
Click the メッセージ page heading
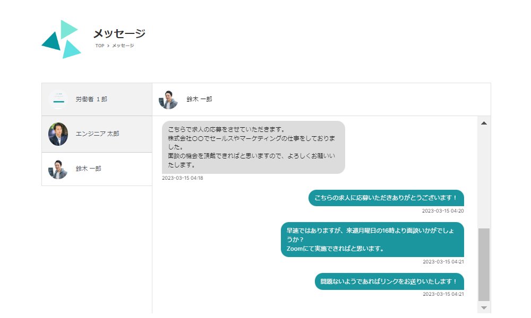[118, 33]
